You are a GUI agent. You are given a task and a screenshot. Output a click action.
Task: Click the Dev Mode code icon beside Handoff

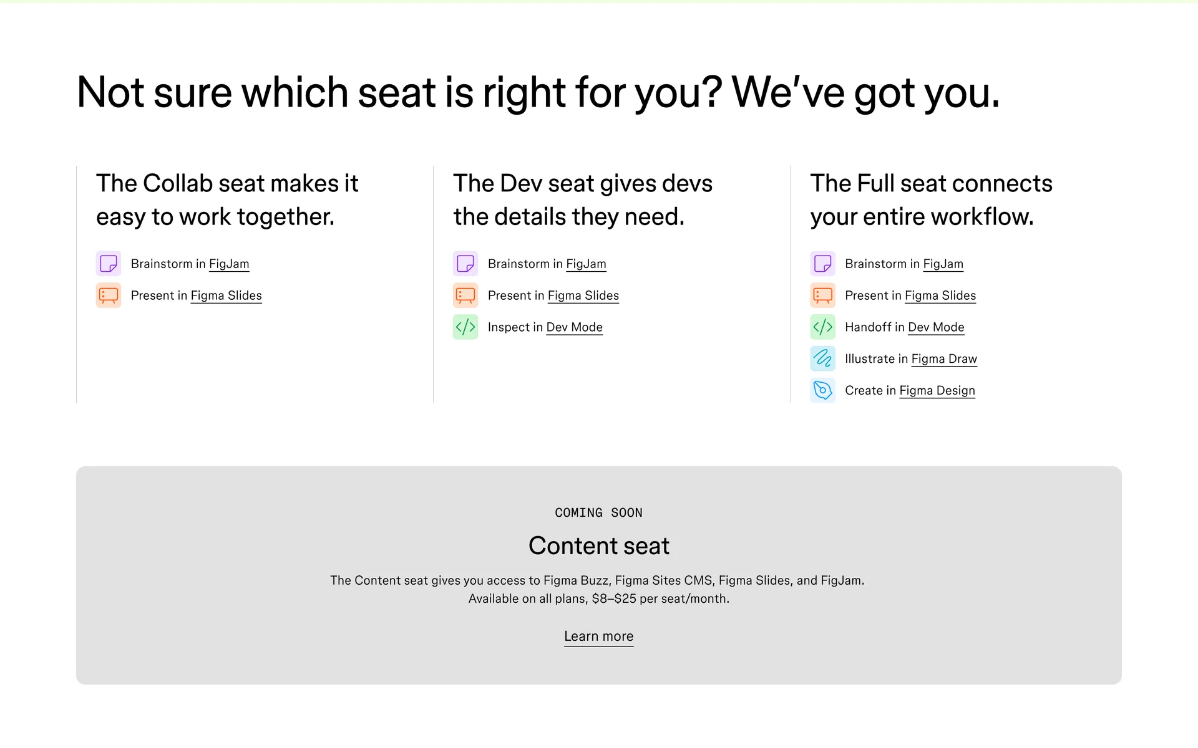(x=822, y=327)
